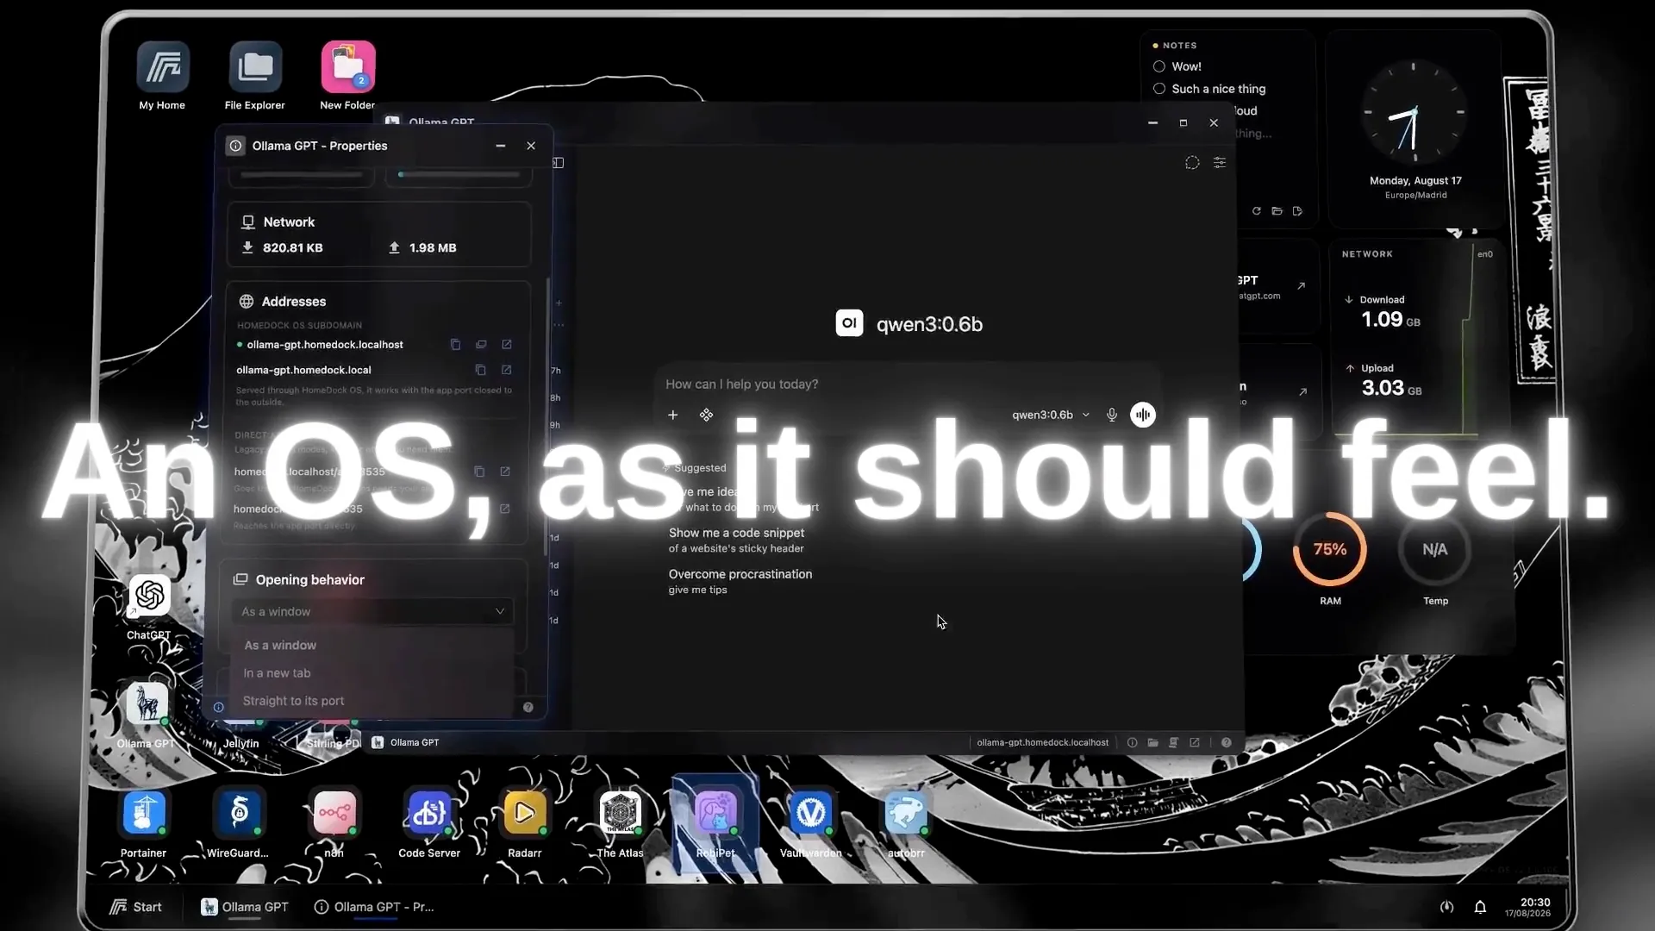This screenshot has width=1655, height=931.
Task: Click the Properties panel scrollbar
Action: pos(547,417)
